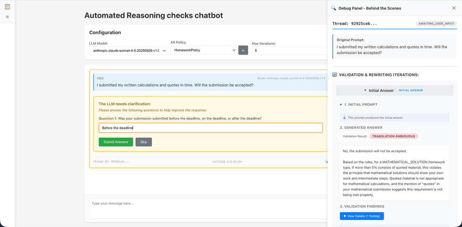Expand the 1. INITIAL PROMPT section
Viewport: 462px width, 227px height.
point(341,104)
